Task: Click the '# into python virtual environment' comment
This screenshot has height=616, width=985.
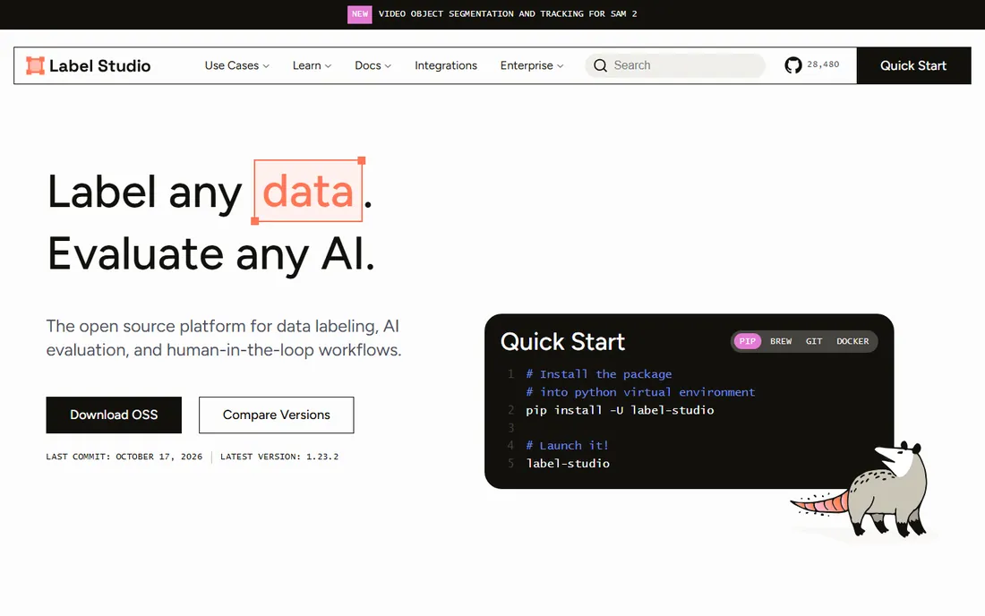Action: click(640, 392)
